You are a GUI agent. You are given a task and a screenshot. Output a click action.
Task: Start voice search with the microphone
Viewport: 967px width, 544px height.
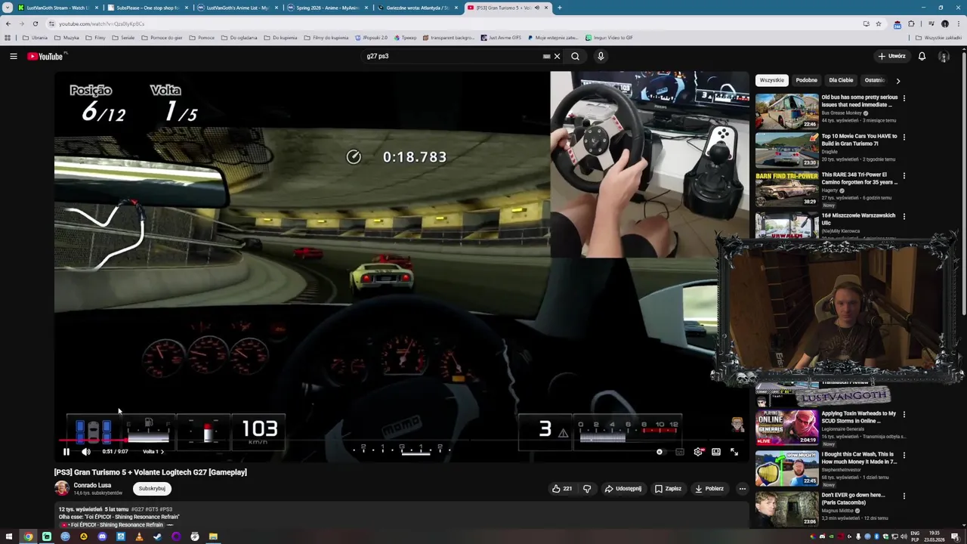tap(601, 56)
